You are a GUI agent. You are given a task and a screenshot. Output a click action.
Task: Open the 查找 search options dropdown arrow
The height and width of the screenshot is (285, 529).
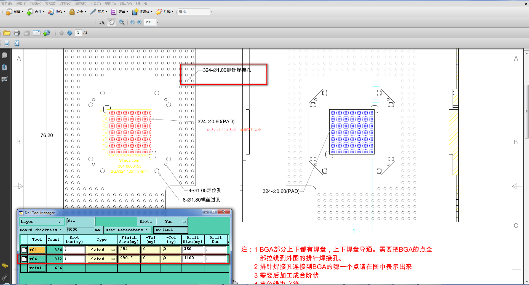coord(212,12)
